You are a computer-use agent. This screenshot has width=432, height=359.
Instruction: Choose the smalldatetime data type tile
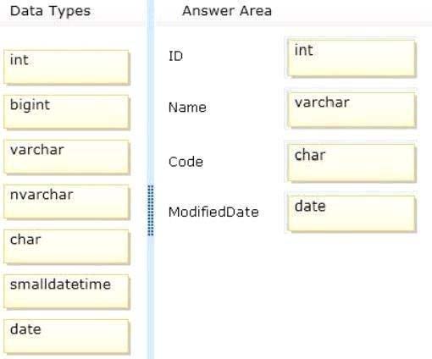(x=67, y=292)
